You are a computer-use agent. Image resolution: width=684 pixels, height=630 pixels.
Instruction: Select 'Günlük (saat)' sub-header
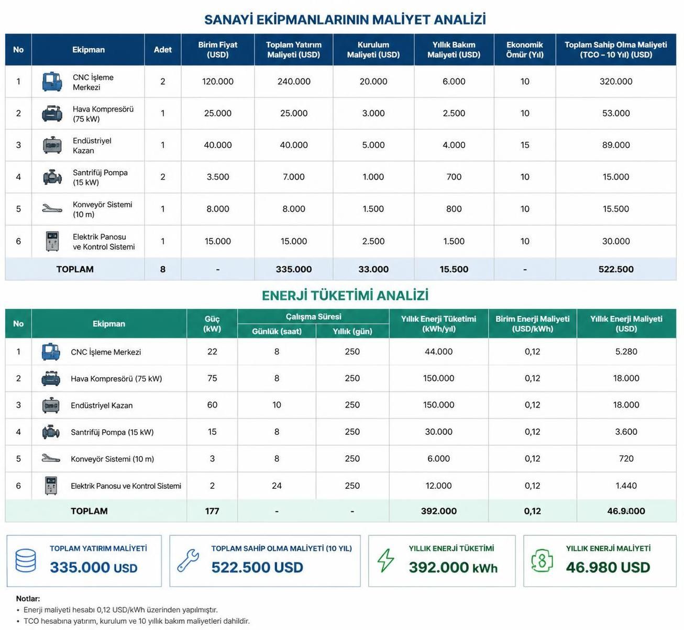(x=277, y=331)
